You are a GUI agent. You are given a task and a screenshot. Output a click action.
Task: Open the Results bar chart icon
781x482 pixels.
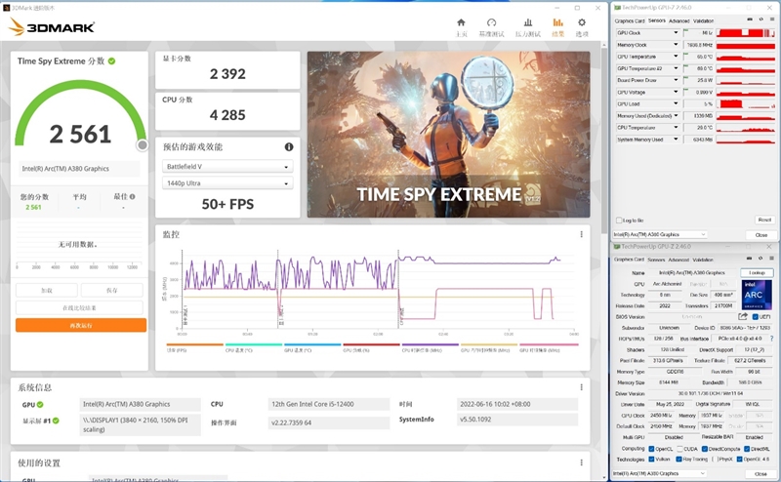tap(558, 24)
